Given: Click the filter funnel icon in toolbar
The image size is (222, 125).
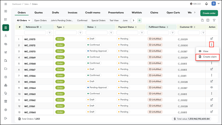Looking at the screenshot, I should coord(214,20).
